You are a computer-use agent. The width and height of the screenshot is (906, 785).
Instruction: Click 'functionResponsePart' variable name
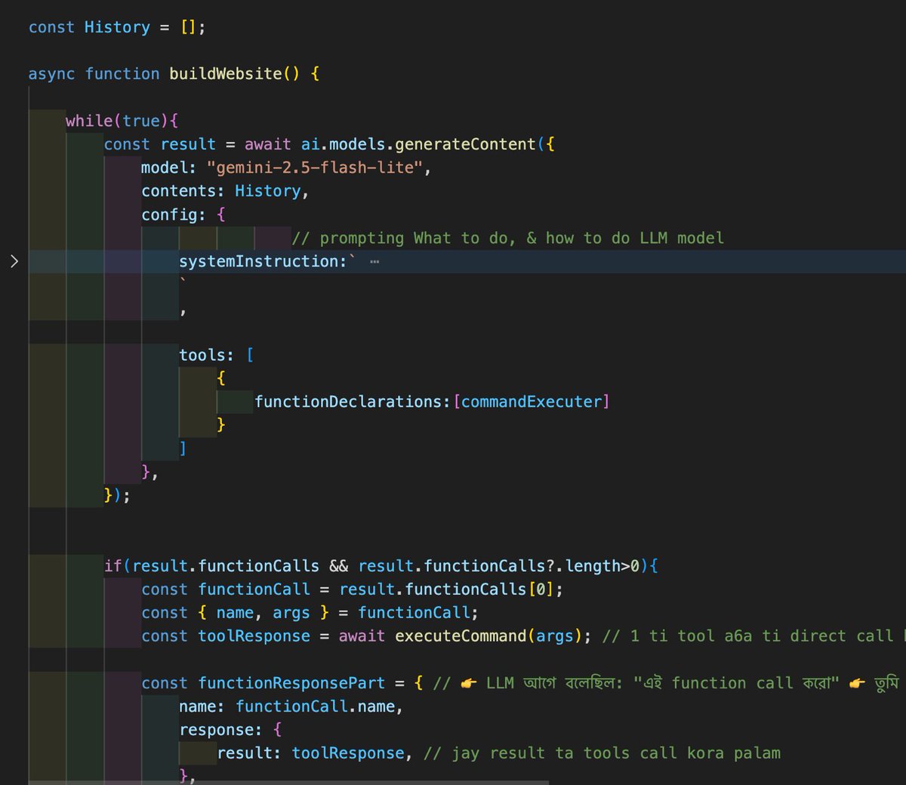(x=291, y=683)
